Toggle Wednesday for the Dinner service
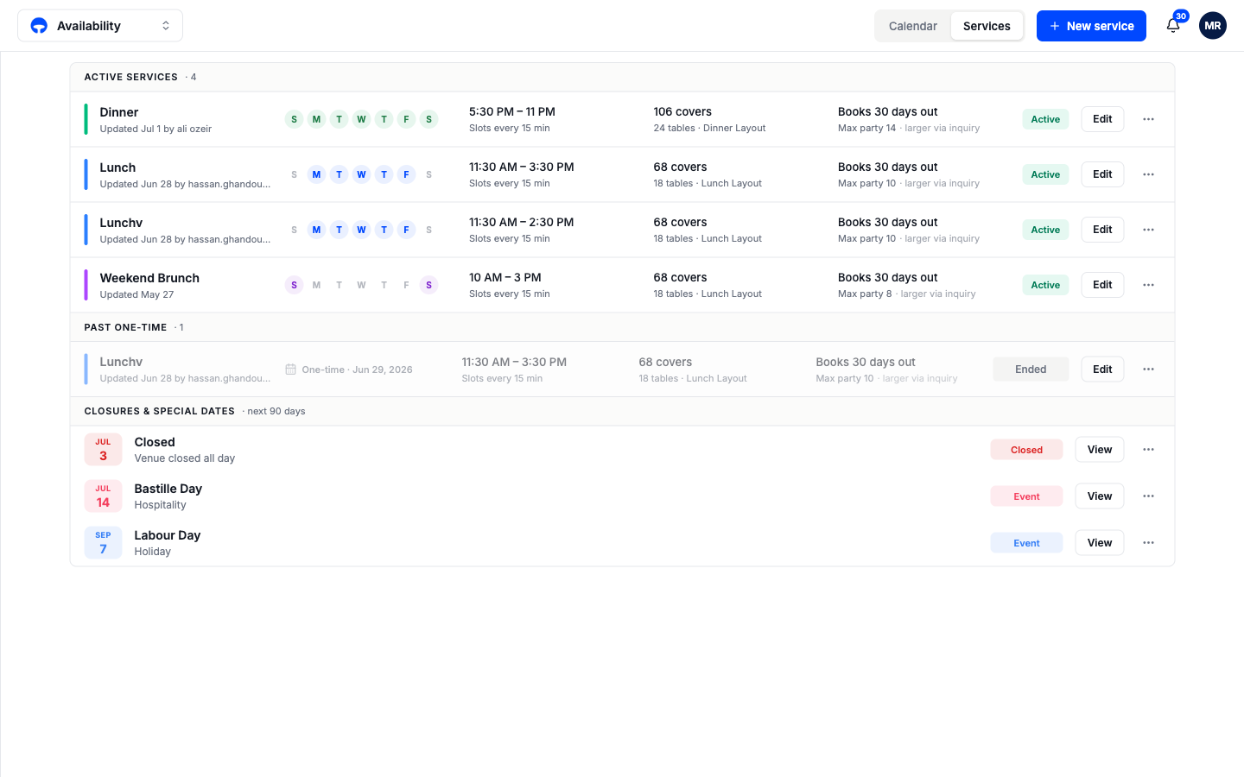 [x=361, y=119]
